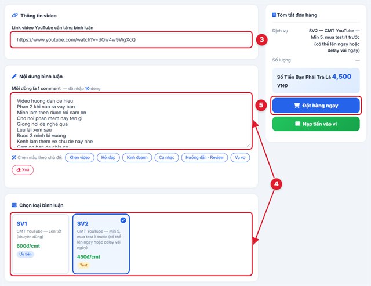Click the 'Ưu tiên' badge on SV1

pos(26,254)
